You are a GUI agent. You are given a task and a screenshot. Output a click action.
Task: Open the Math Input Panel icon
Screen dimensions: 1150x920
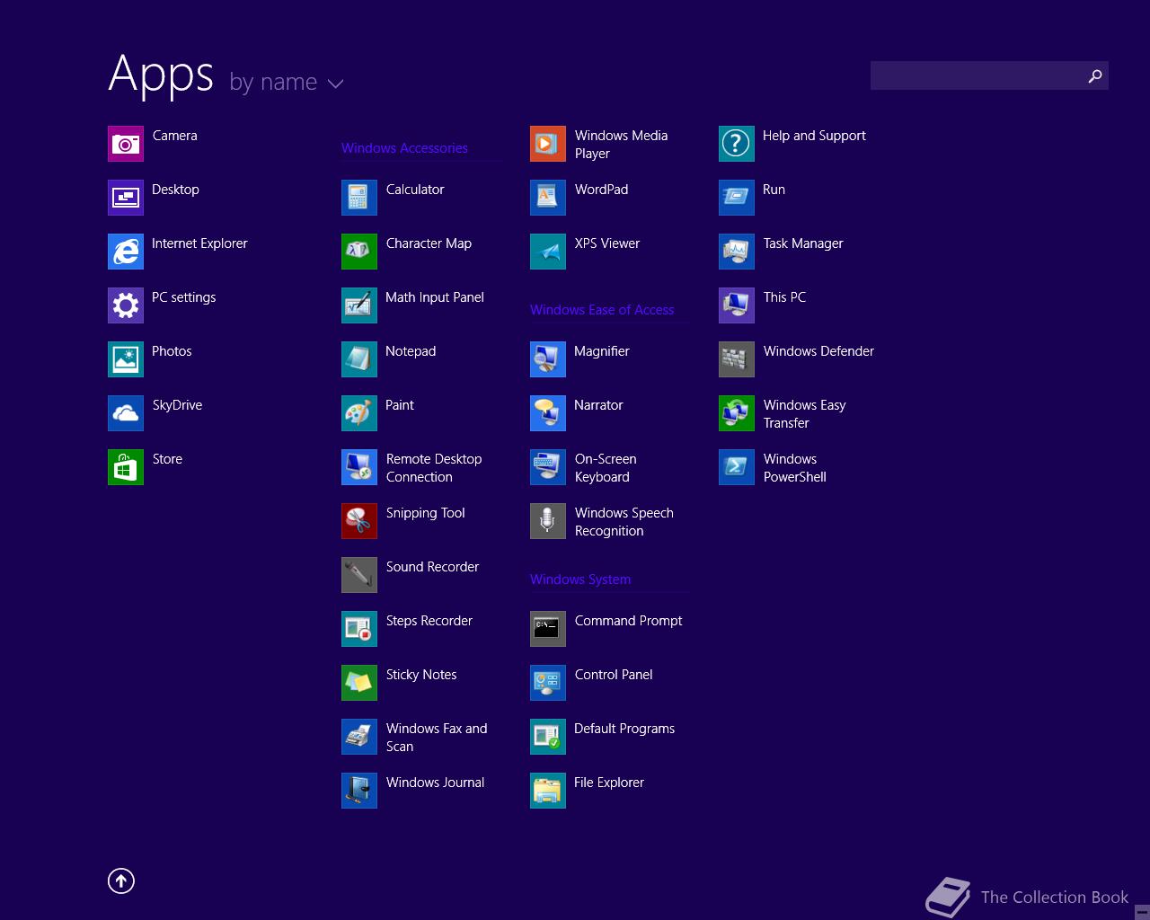click(359, 305)
